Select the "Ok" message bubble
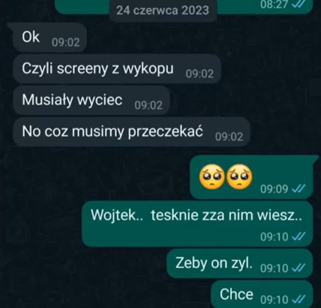Image resolution: width=321 pixels, height=308 pixels. (49, 37)
